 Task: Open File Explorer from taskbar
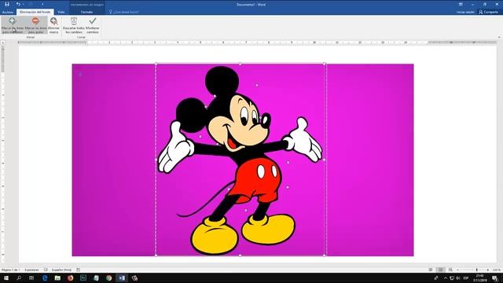pos(57,277)
